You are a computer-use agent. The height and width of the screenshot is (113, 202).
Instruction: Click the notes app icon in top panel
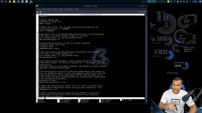(27, 2)
